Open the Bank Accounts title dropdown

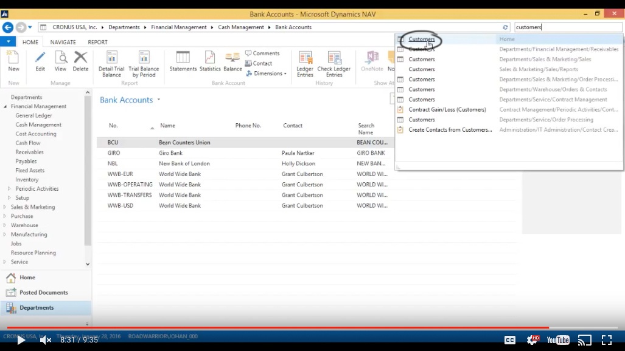tap(159, 100)
